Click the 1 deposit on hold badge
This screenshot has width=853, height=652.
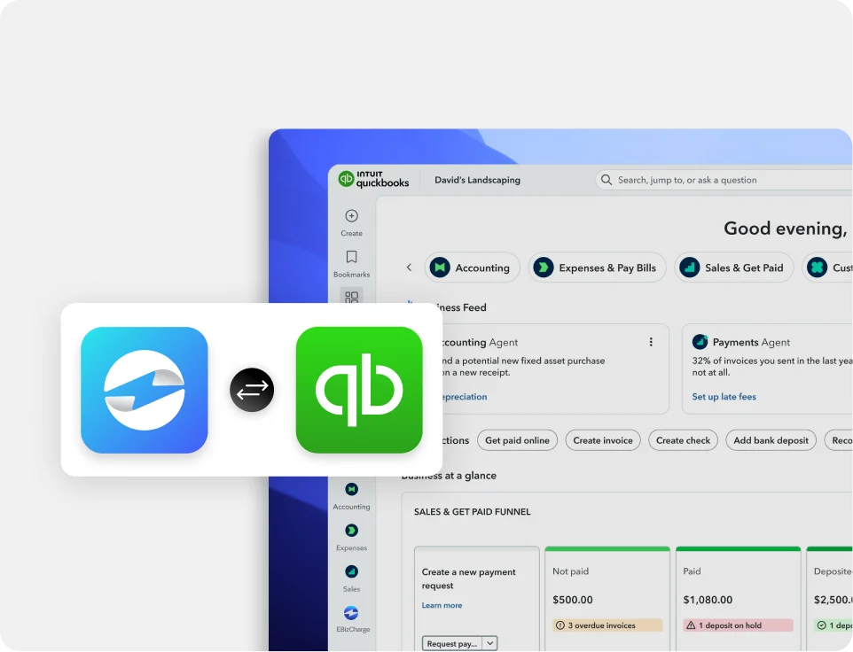click(x=739, y=625)
